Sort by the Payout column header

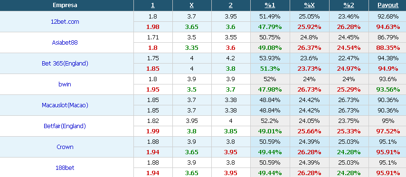pos(388,5)
